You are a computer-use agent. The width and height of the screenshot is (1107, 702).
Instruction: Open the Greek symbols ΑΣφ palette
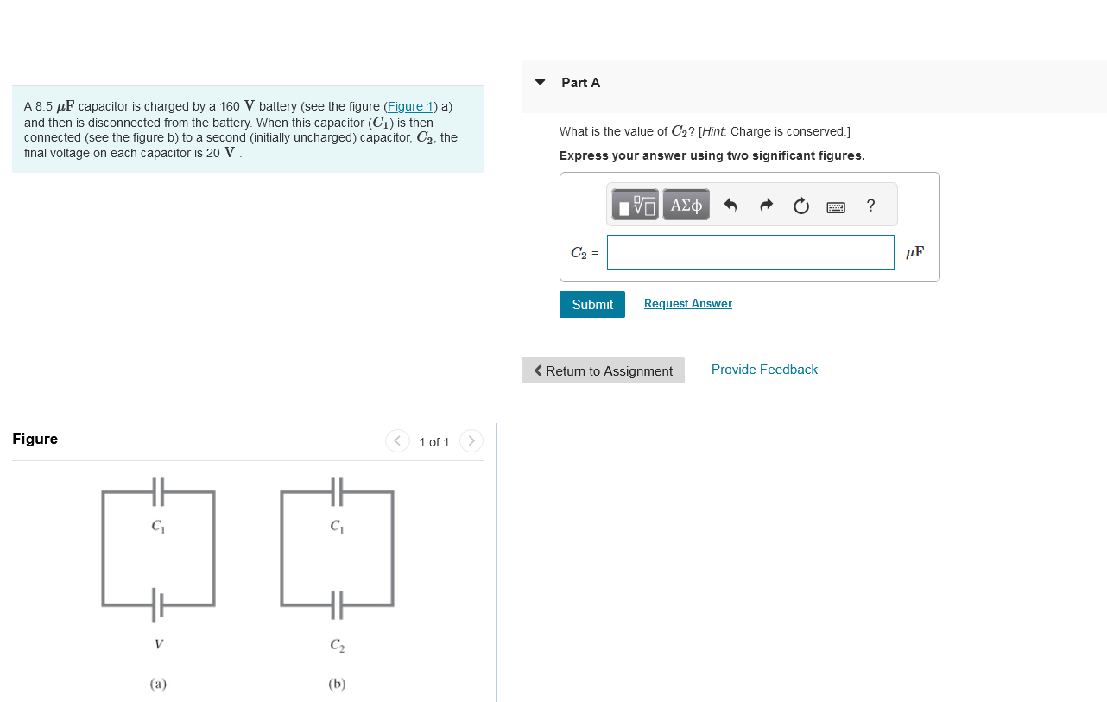[x=686, y=204]
